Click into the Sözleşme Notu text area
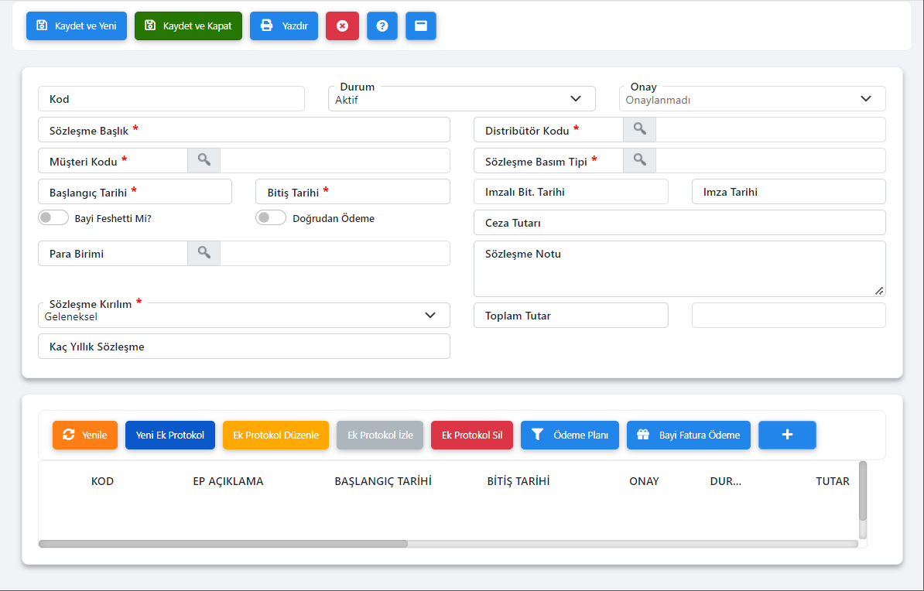The height and width of the screenshot is (591, 924). (679, 275)
